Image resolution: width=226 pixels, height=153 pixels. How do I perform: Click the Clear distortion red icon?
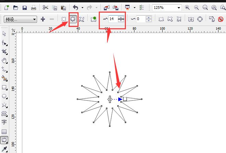pyautogui.click(x=221, y=19)
